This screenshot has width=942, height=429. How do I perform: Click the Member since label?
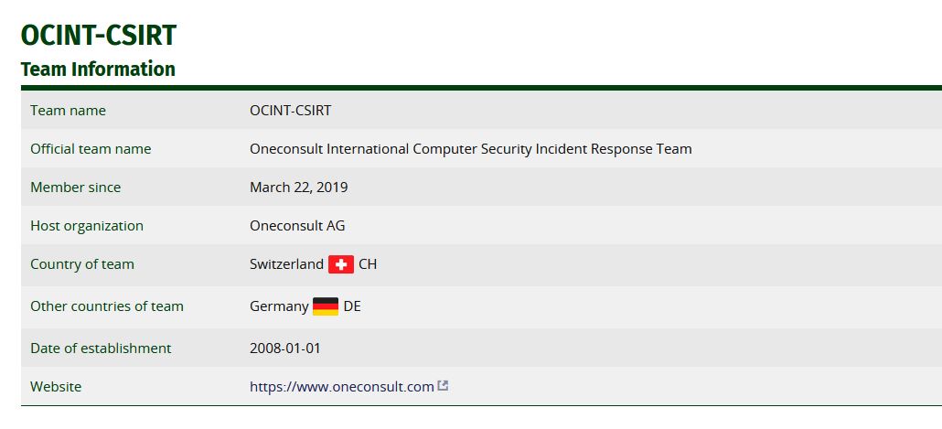point(76,188)
